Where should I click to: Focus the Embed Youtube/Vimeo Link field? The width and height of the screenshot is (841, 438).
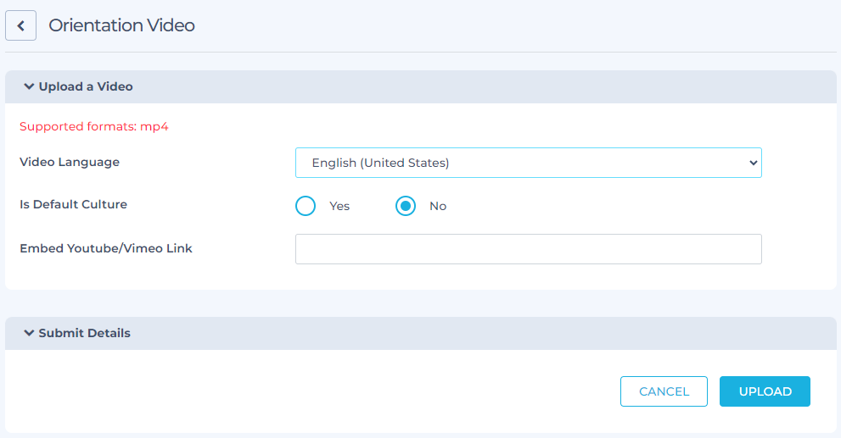pyautogui.click(x=529, y=249)
